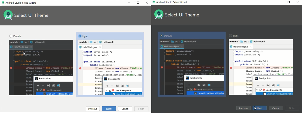Minimize the right Setup Wizard window
This screenshot has width=302, height=113.
(x=280, y=2)
